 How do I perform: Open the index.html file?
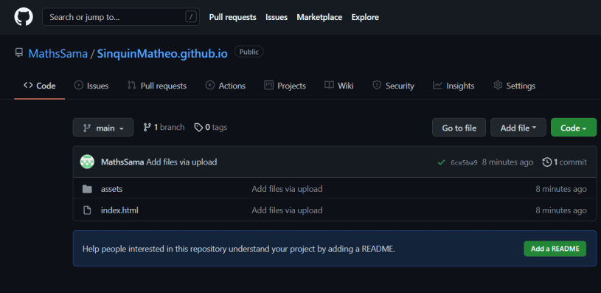pyautogui.click(x=119, y=210)
